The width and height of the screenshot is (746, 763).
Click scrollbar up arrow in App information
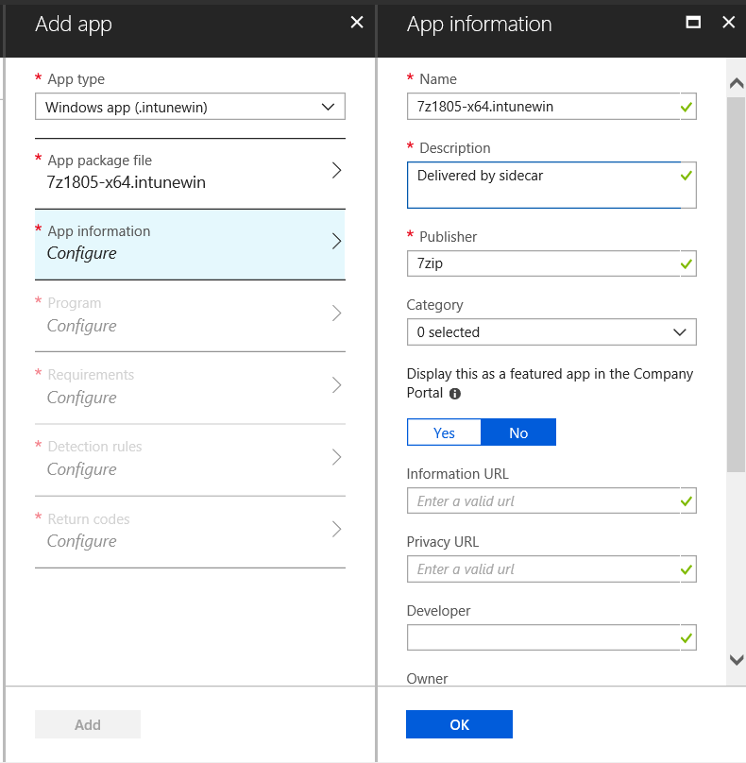(737, 83)
